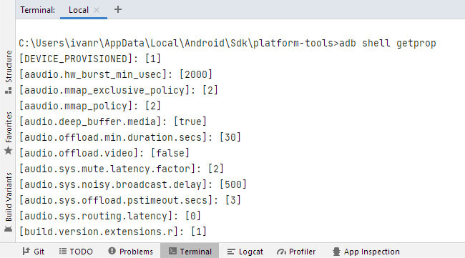The height and width of the screenshot is (258, 465).
Task: Open the Structure tool window
Action: click(x=9, y=72)
